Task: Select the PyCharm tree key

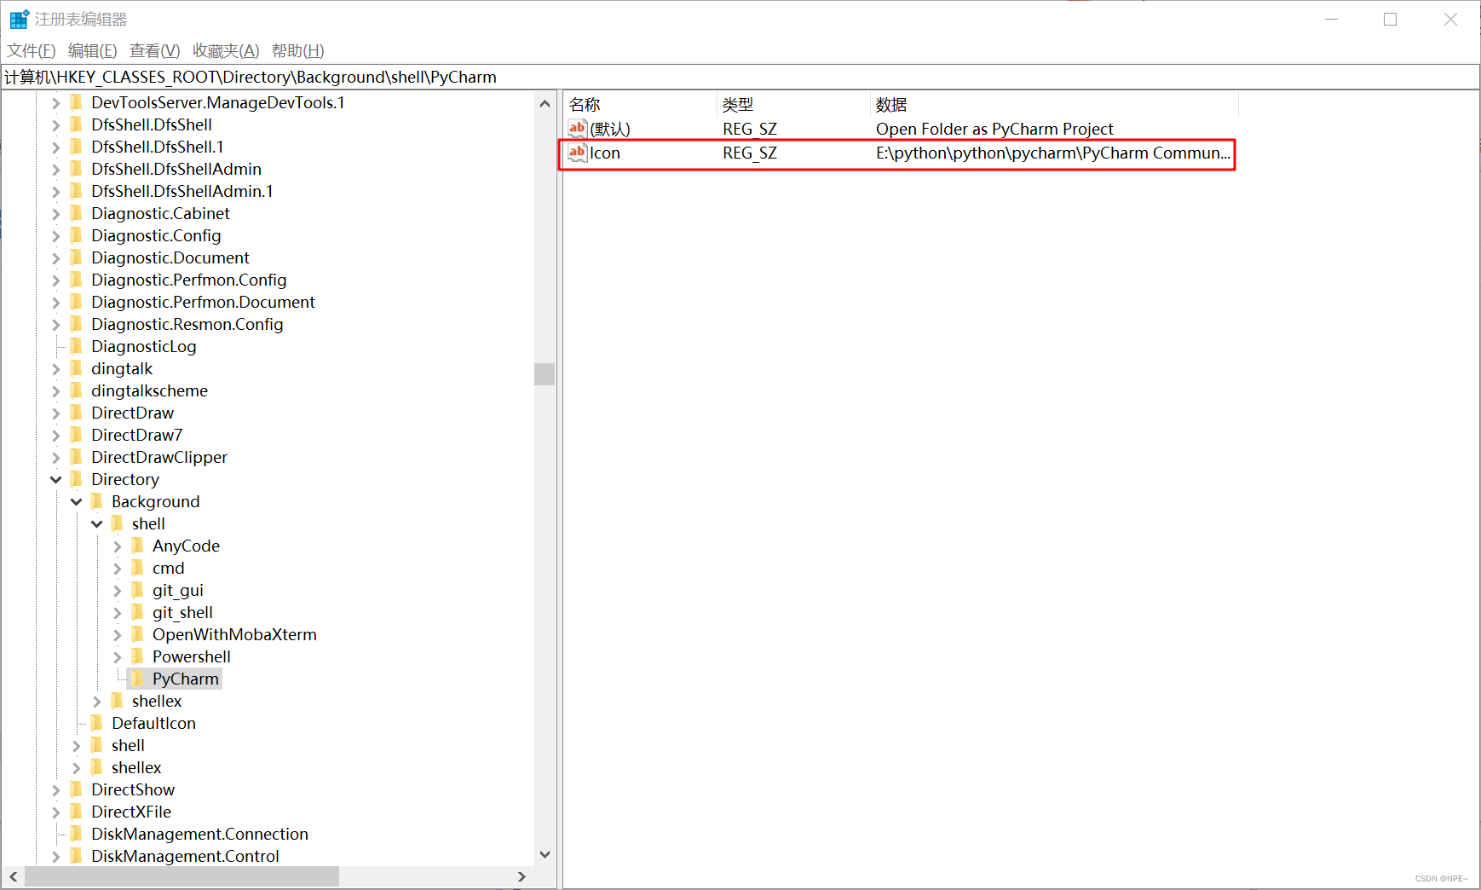Action: pos(186,679)
